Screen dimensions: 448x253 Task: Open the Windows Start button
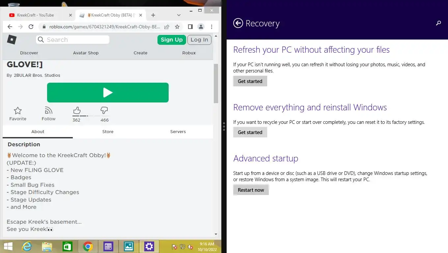(x=8, y=246)
